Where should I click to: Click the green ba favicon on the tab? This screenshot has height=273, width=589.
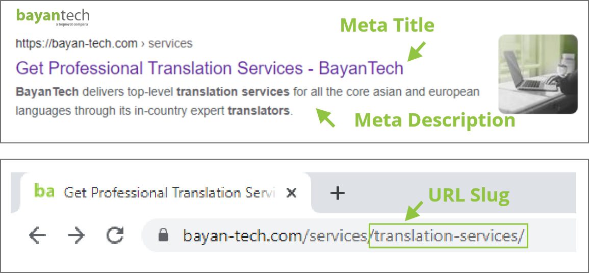[x=44, y=191]
